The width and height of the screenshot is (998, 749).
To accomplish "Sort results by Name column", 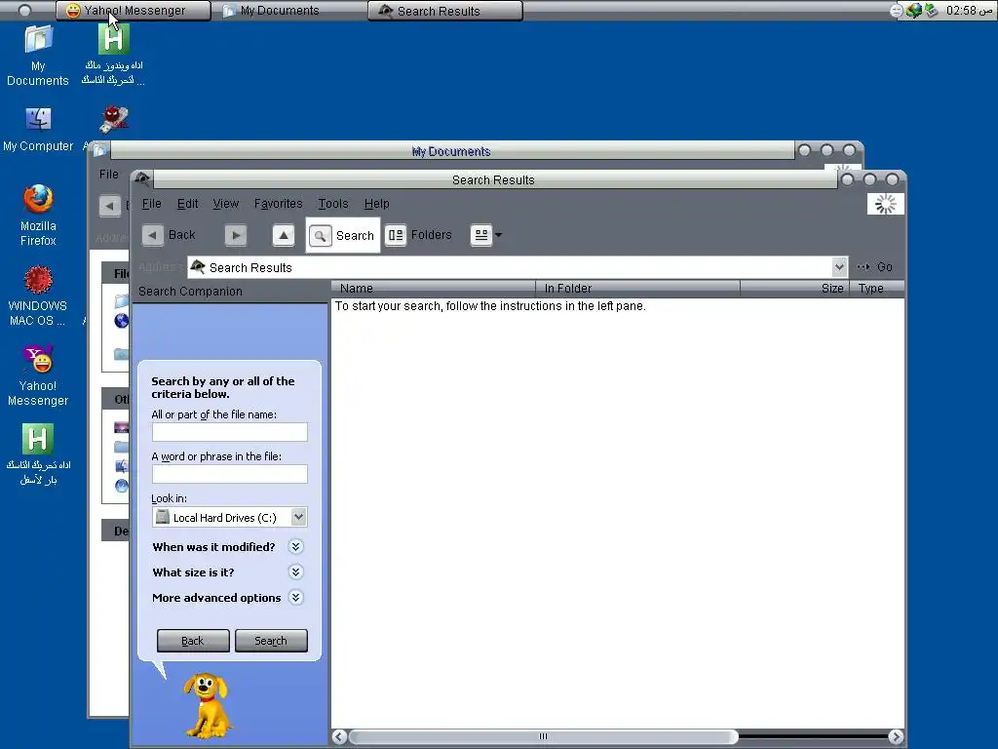I will point(434,289).
